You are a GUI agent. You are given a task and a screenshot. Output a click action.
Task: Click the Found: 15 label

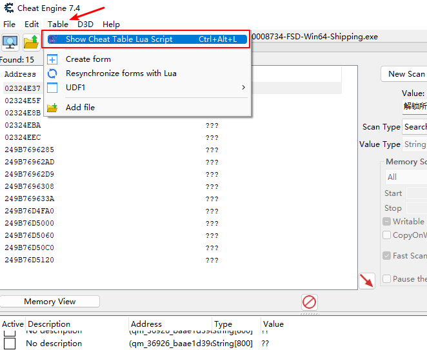17,59
